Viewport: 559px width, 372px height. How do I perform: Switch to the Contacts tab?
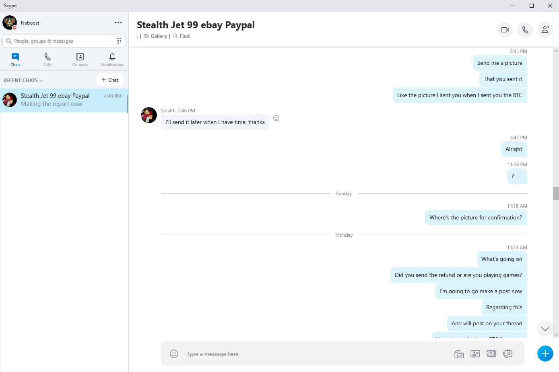(80, 60)
